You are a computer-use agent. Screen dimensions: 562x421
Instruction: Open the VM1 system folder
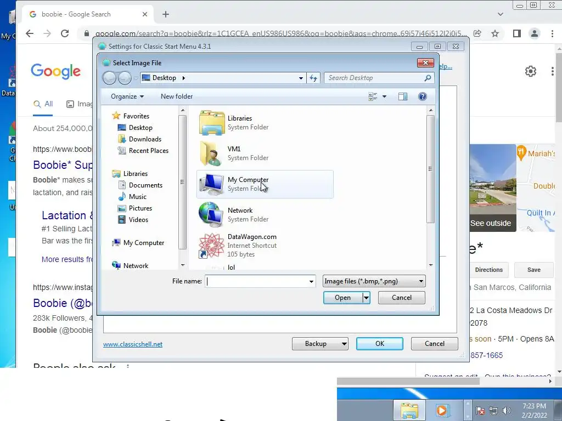[265, 153]
